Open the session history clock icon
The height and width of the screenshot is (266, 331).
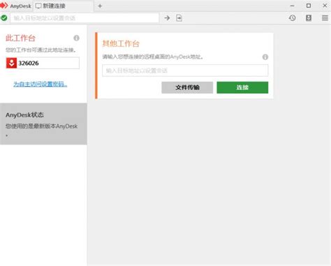(x=293, y=18)
